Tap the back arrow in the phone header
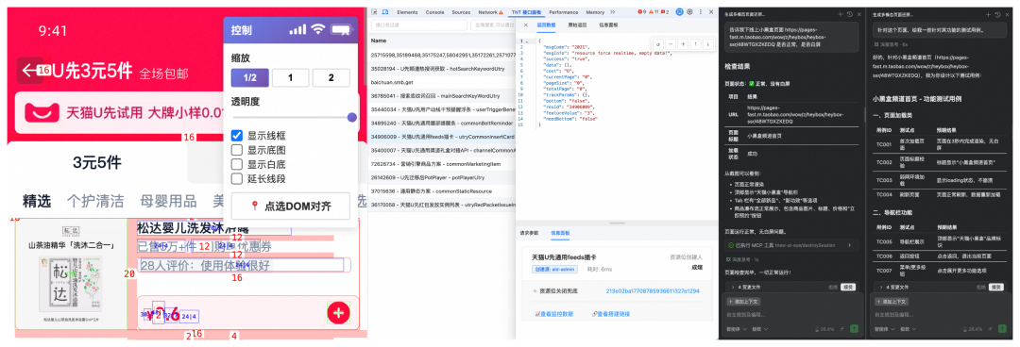Image resolution: width=1020 pixels, height=347 pixels. click(31, 70)
